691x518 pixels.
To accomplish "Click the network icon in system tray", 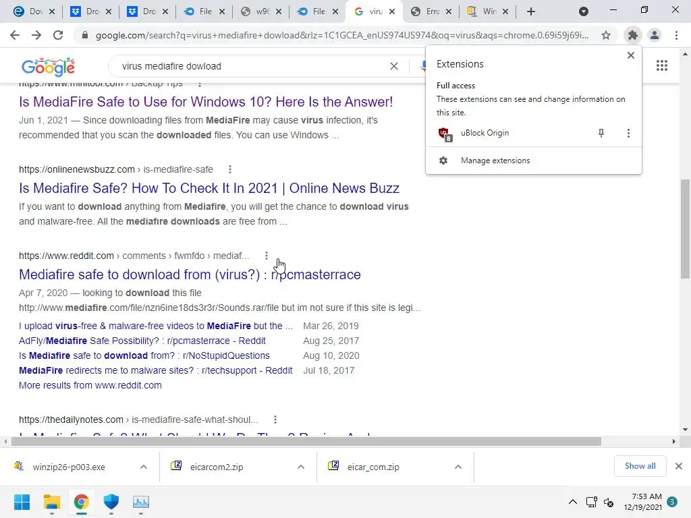I will (591, 502).
